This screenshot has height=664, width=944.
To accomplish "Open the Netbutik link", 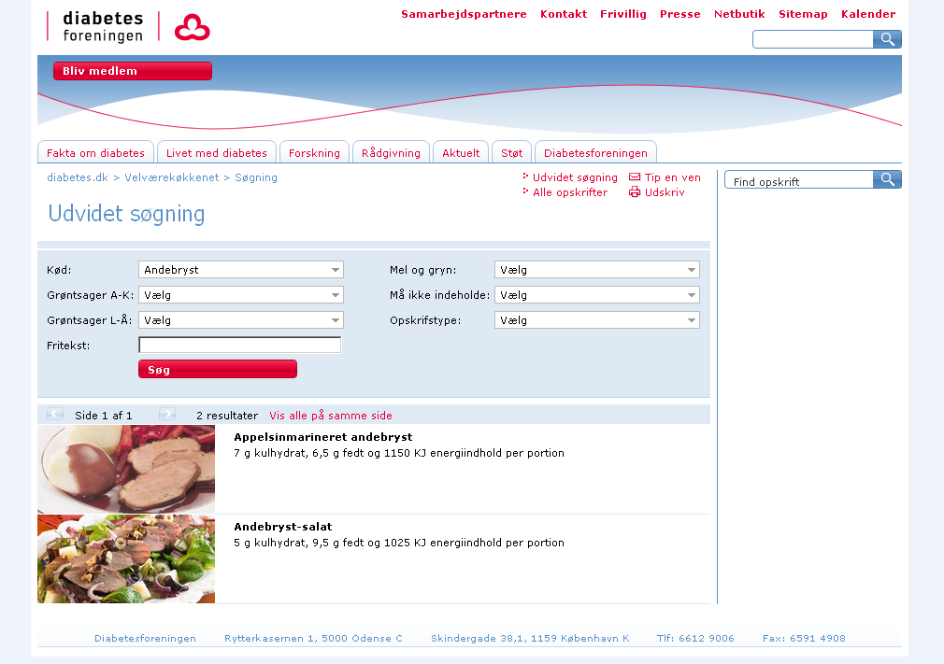I will point(739,14).
